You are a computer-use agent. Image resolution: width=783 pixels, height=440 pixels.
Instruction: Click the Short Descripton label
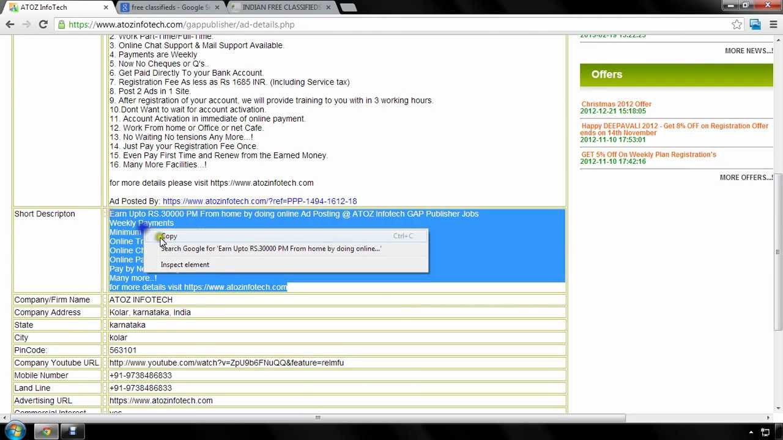pos(45,214)
